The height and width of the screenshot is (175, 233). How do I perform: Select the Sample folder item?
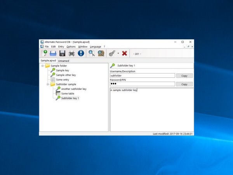pyautogui.click(x=59, y=66)
